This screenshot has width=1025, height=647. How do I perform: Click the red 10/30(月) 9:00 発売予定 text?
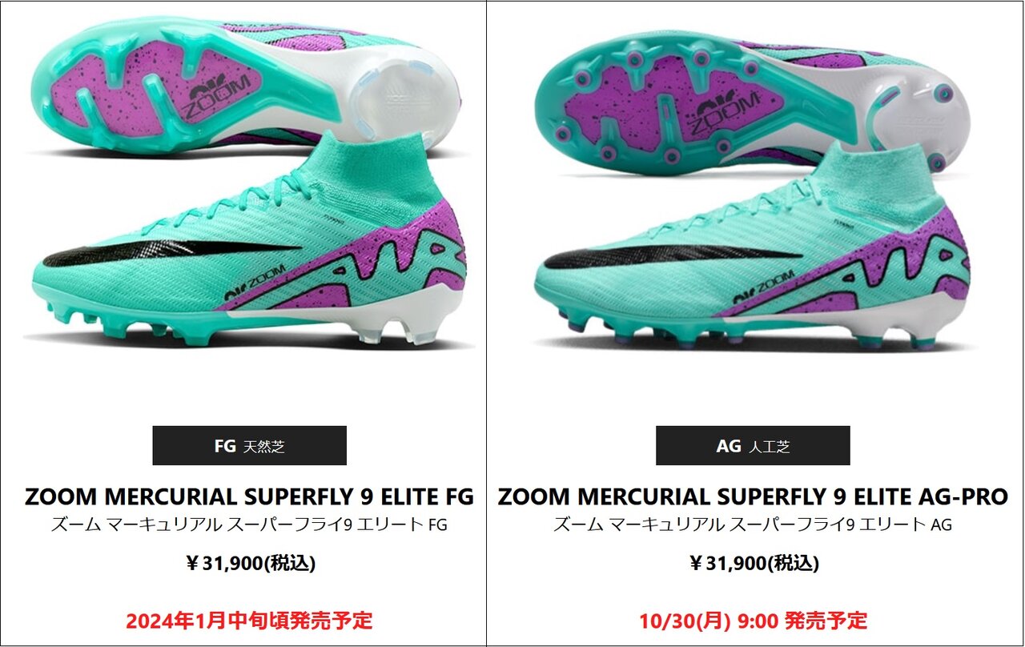coord(753,620)
